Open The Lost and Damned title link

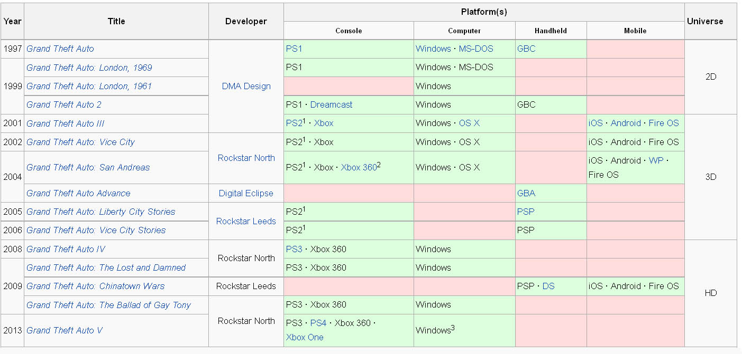pyautogui.click(x=106, y=267)
